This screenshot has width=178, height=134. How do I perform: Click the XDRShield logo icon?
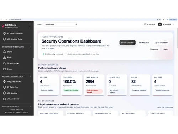pyautogui.click(x=3, y=26)
